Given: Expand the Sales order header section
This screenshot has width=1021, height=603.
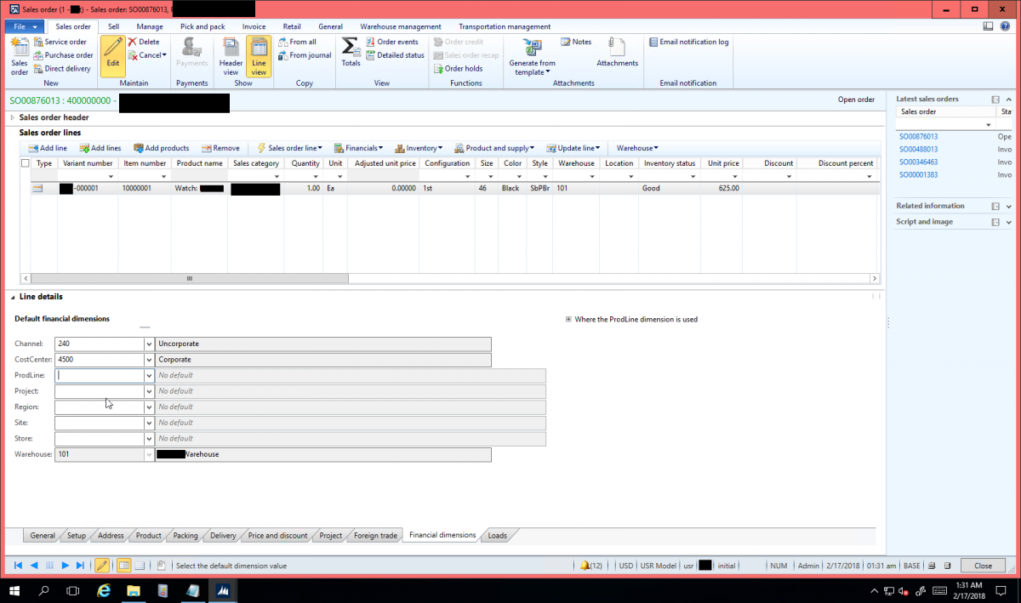Looking at the screenshot, I should (13, 117).
